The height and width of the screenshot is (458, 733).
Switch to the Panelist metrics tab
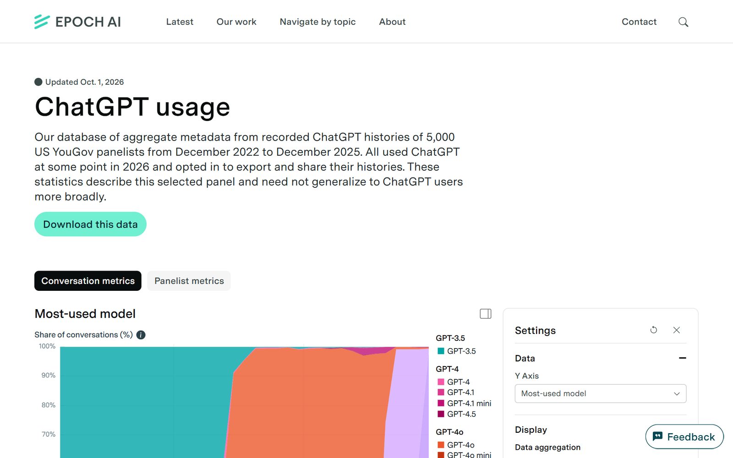point(189,281)
